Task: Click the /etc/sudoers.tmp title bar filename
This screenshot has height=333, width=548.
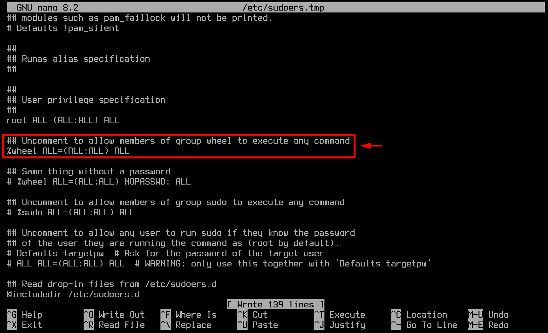Action: click(283, 7)
